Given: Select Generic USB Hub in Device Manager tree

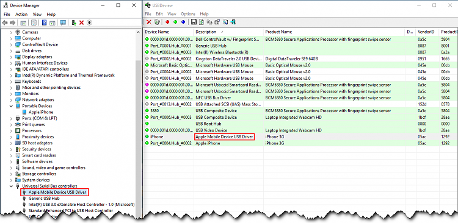Looking at the screenshot, I should pos(43,198).
